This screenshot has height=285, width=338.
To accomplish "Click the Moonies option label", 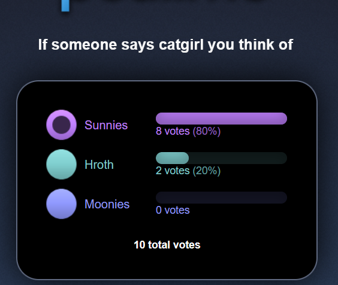I will coord(107,204).
